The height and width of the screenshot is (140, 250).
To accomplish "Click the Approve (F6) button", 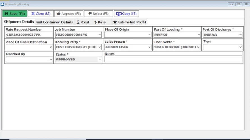I will [69, 14].
